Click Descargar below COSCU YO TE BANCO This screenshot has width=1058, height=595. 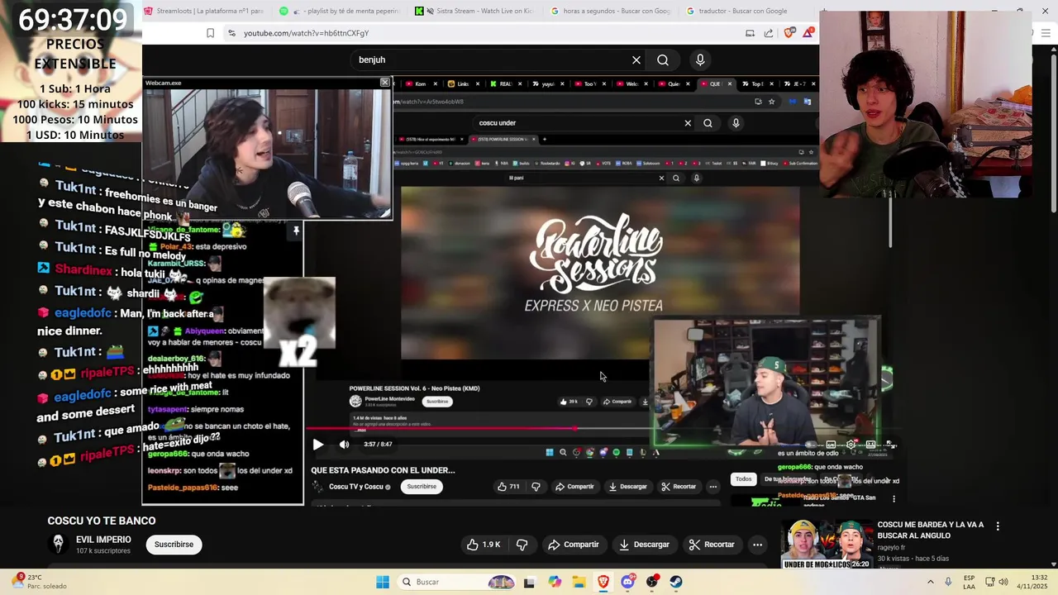(x=644, y=545)
